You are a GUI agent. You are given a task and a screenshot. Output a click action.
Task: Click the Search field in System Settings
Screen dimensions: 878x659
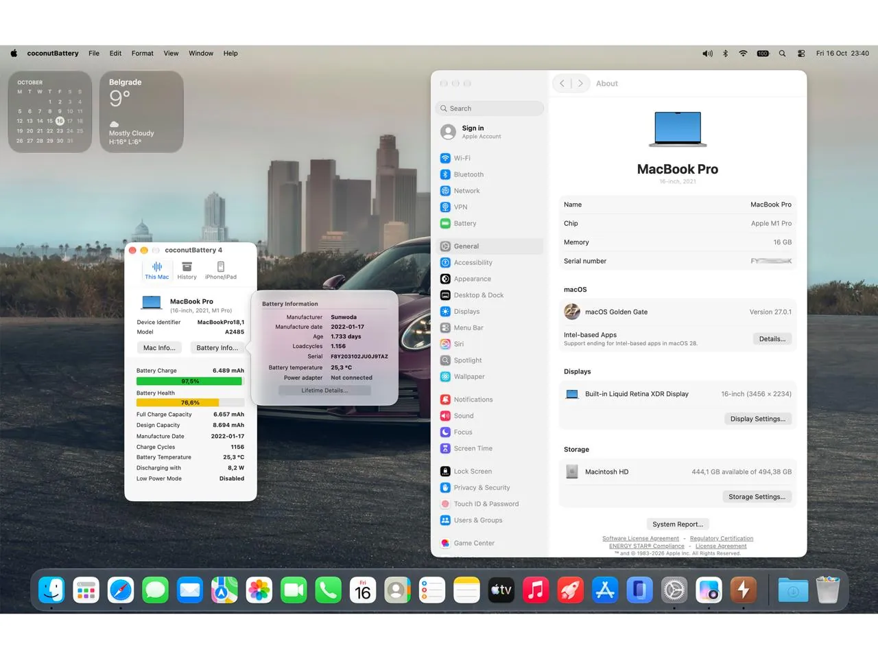490,108
